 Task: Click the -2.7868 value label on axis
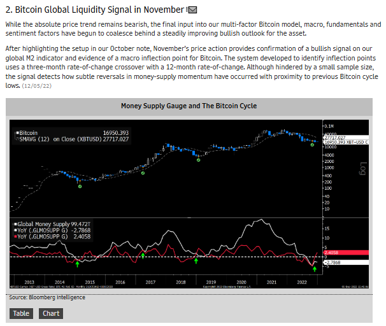pos(346,262)
